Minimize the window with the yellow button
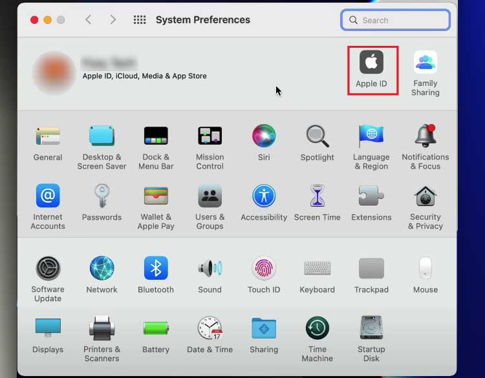This screenshot has width=485, height=378. 48,20
